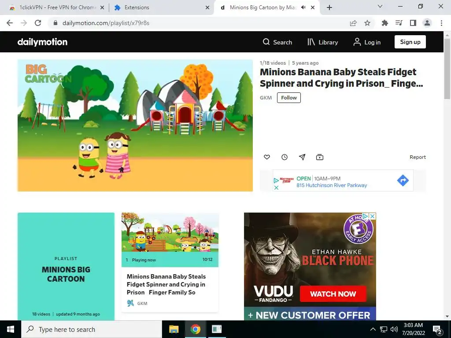This screenshot has height=338, width=451.
Task: Open network icon in system tray
Action: tap(384, 329)
